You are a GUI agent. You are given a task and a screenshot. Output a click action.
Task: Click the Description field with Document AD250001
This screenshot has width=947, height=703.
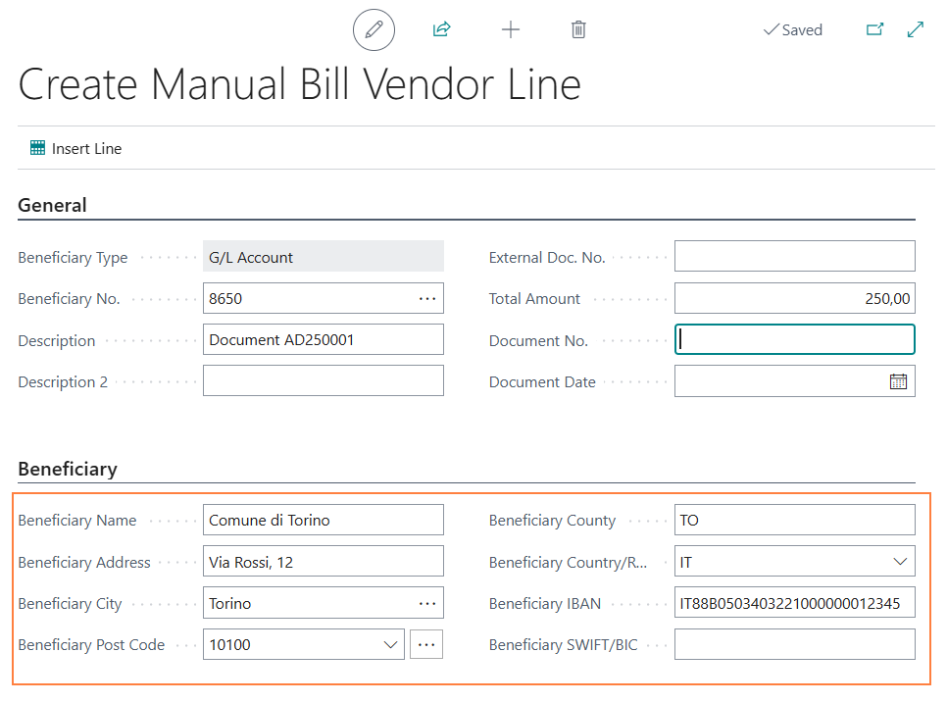click(323, 340)
